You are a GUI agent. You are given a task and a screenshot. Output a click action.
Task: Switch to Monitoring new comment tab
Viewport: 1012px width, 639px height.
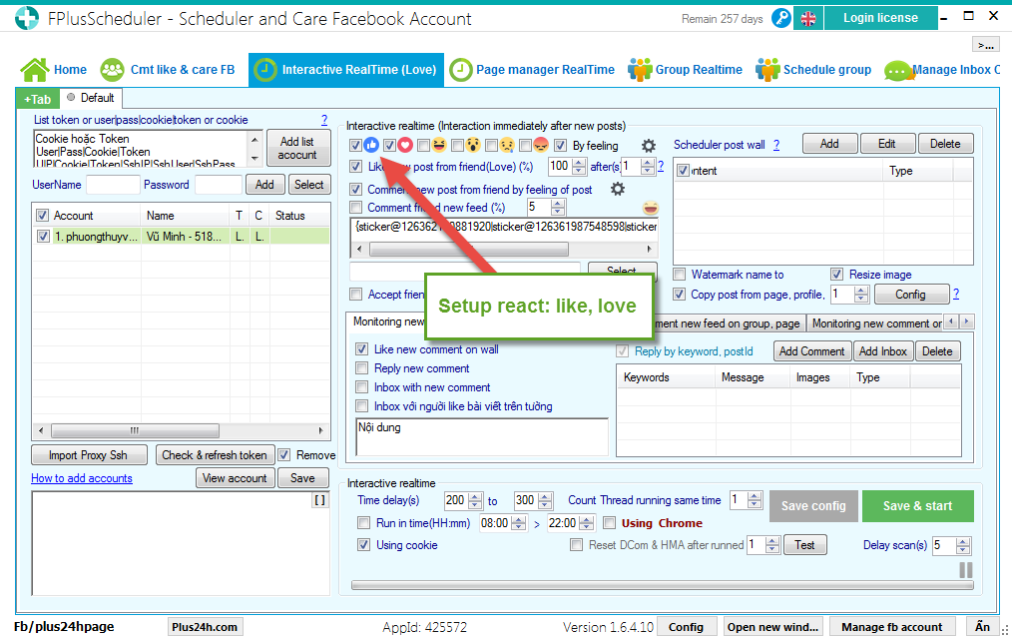[876, 322]
